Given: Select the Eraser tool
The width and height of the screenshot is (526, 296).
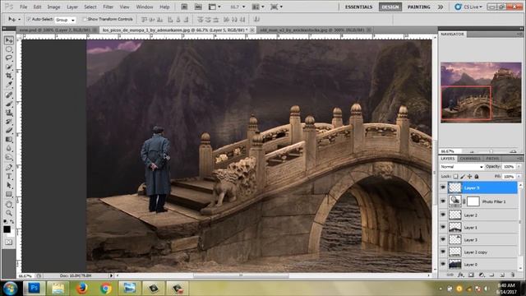Looking at the screenshot, I should 9,131.
